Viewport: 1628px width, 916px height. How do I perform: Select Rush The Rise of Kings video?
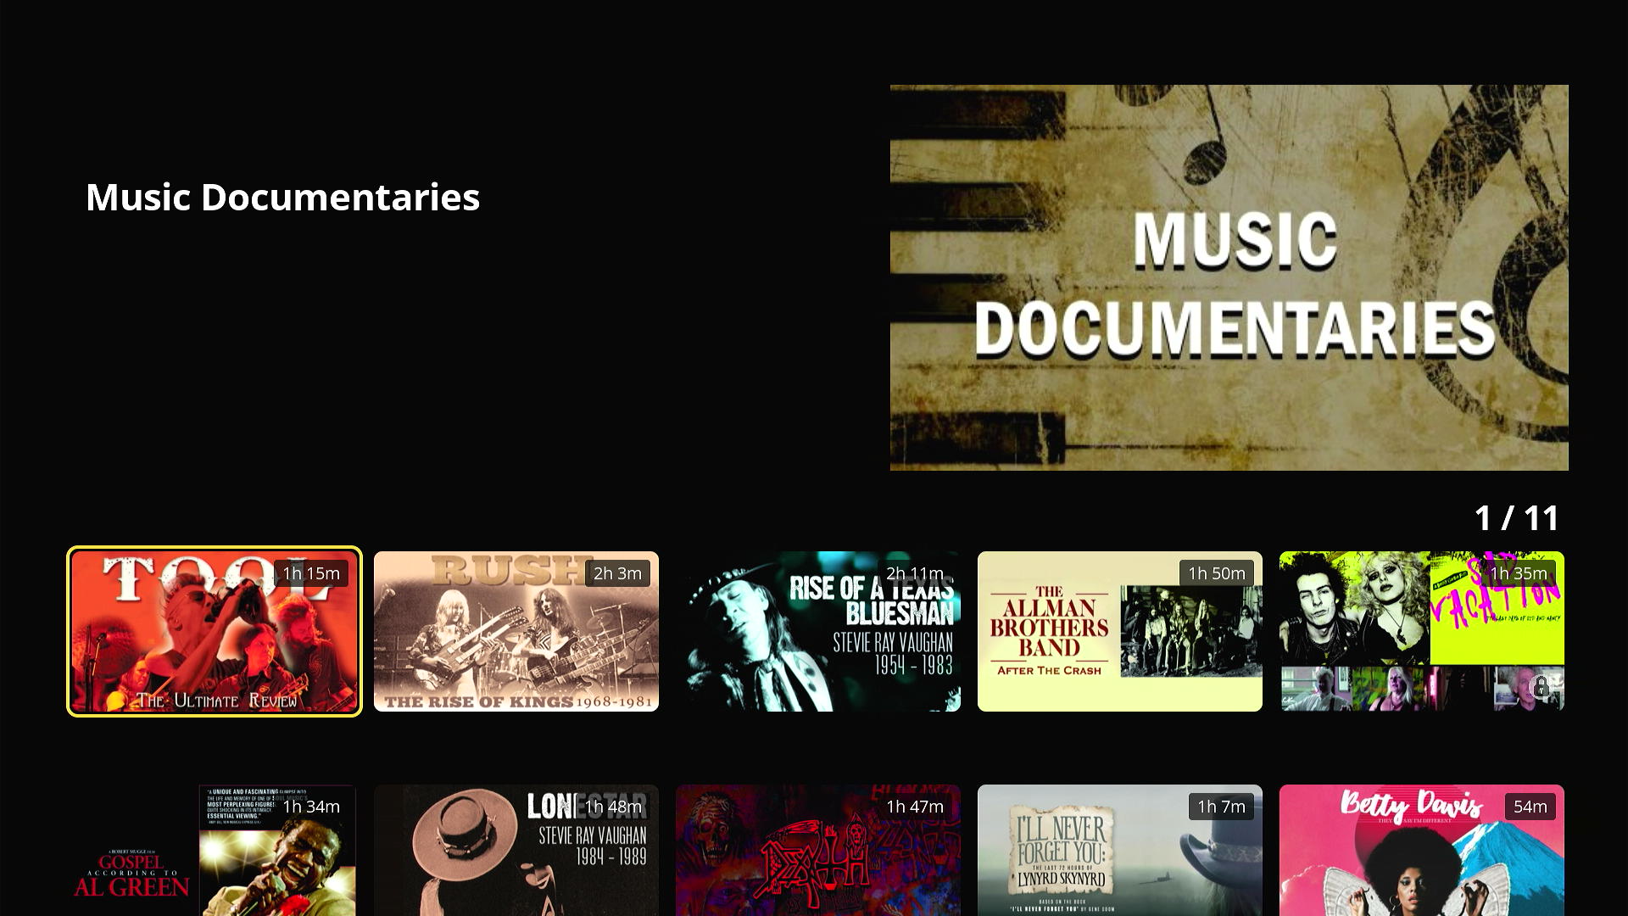516,631
